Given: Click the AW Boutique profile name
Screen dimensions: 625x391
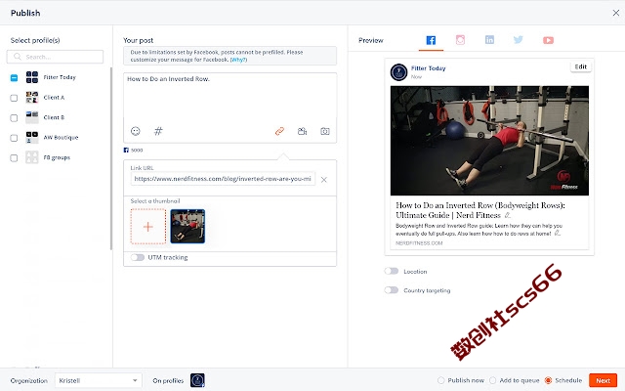Looking at the screenshot, I should pos(61,137).
